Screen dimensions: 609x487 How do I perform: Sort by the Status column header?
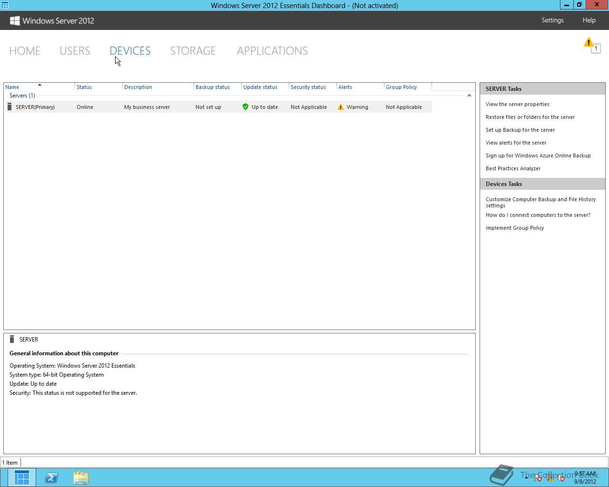[99, 87]
